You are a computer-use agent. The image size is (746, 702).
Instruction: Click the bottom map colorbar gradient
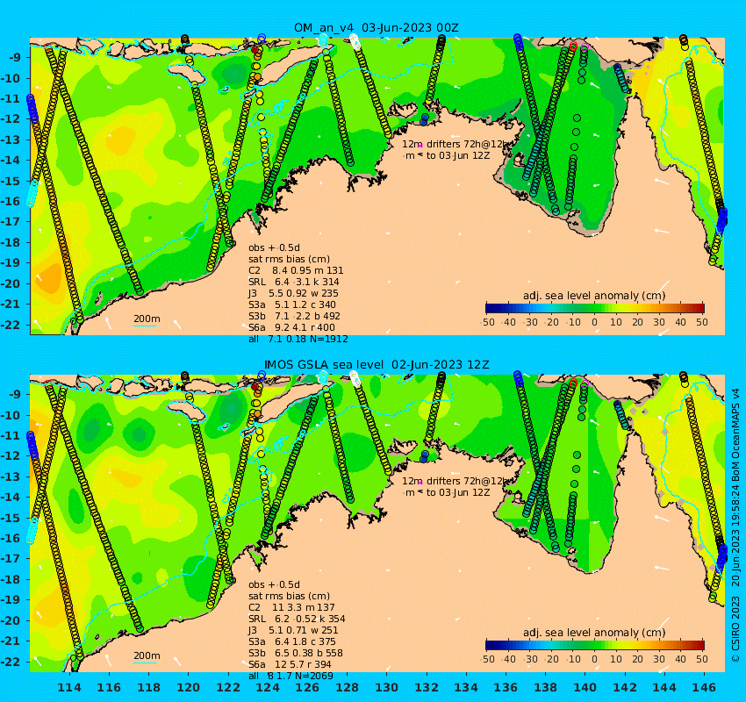[x=595, y=645]
